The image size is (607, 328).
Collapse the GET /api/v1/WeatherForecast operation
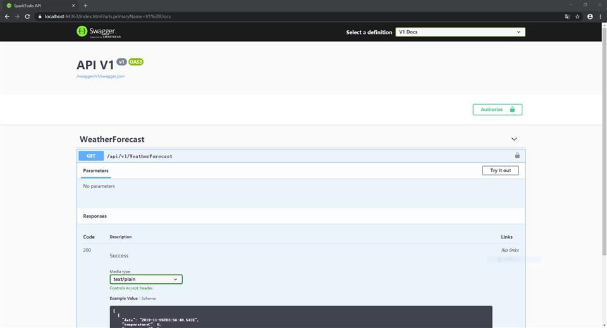tap(139, 156)
